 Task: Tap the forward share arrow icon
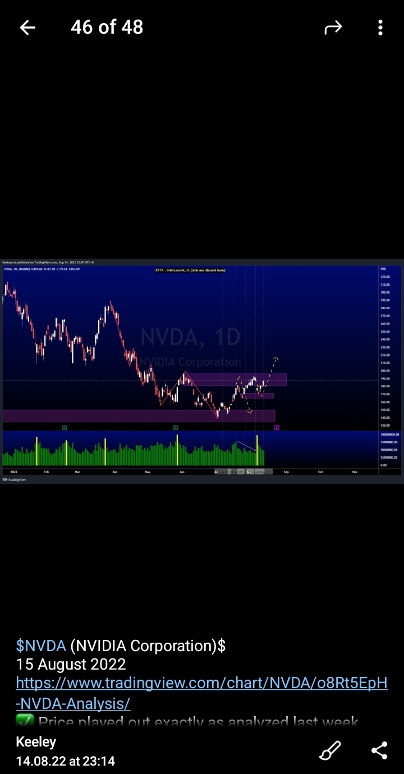[x=333, y=27]
